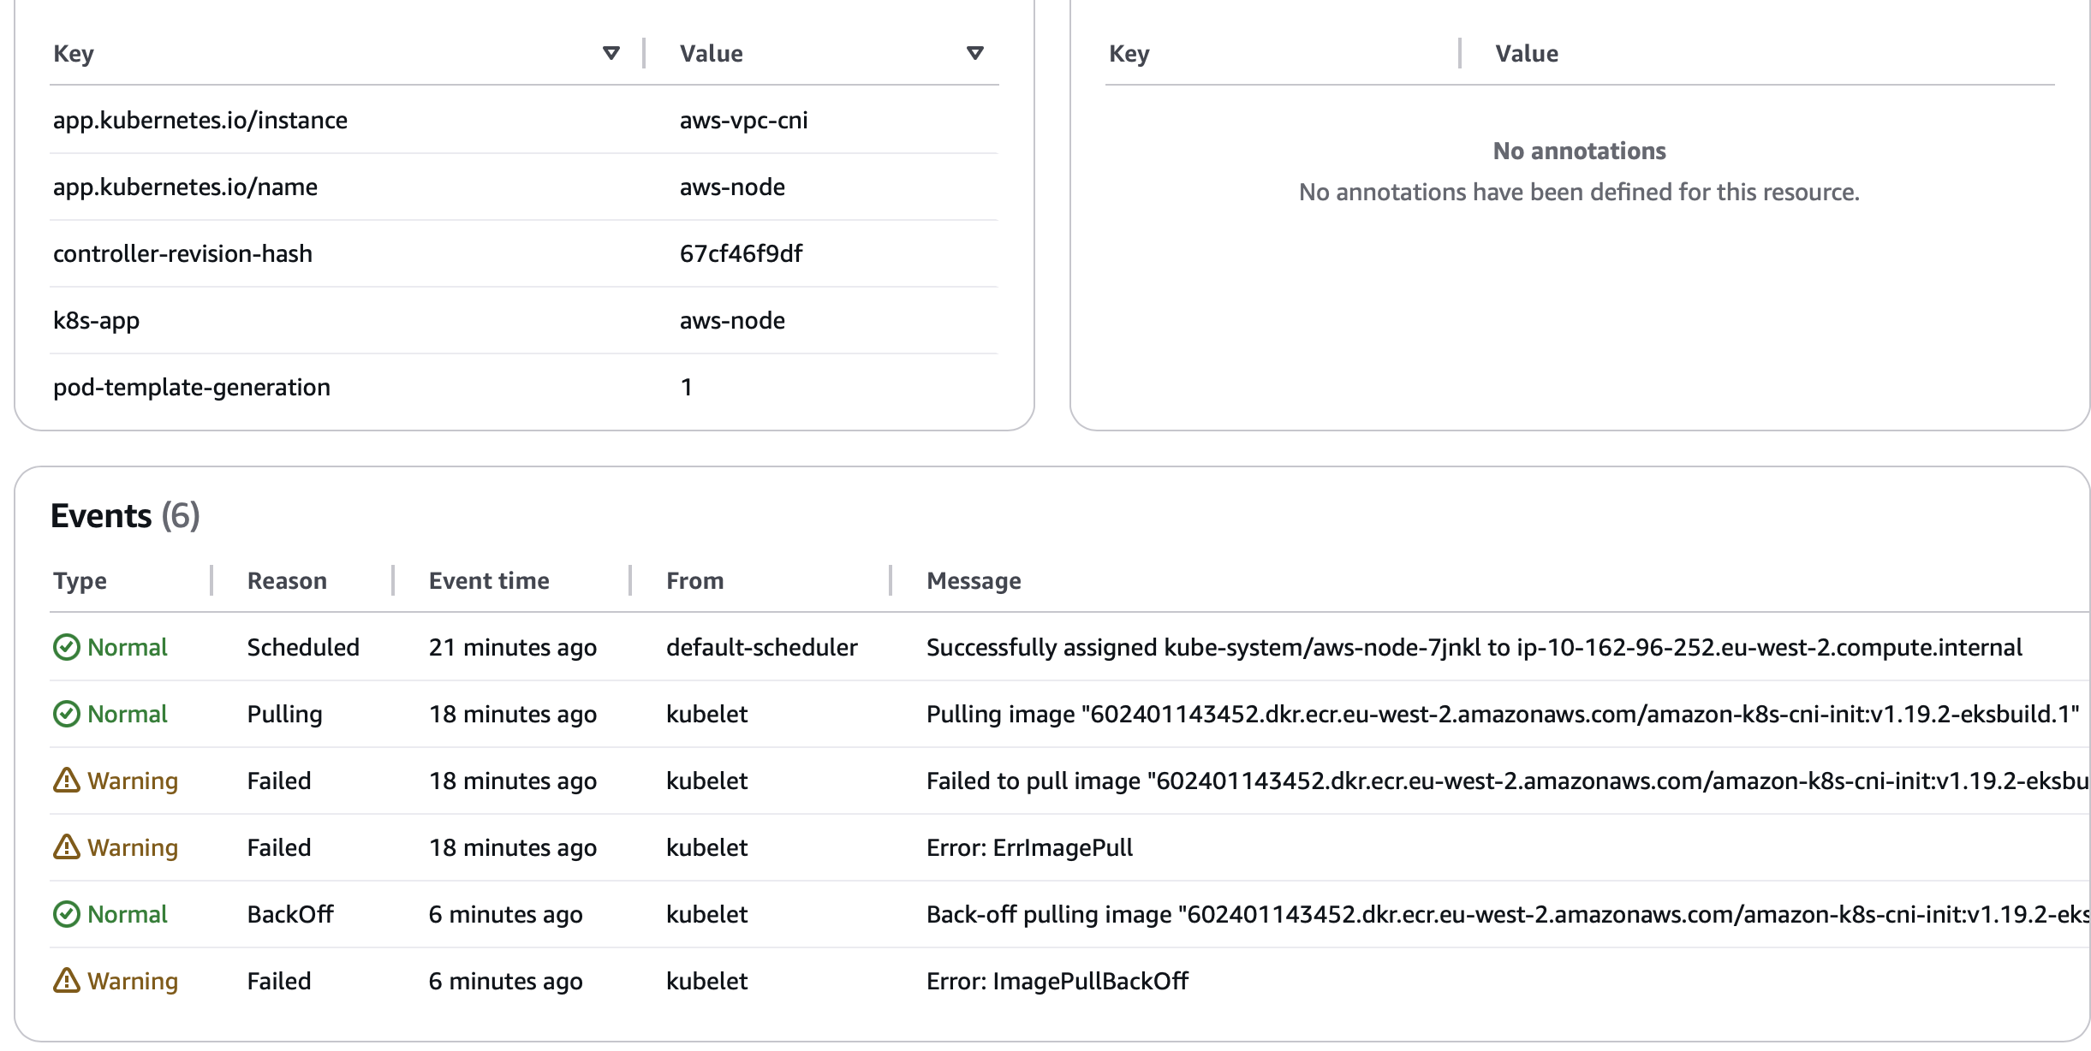Click the Events (6) section heading
This screenshot has height=1051, width=2091.
pyautogui.click(x=125, y=516)
